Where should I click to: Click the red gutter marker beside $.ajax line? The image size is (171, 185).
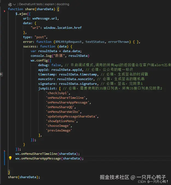pyautogui.click(x=5, y=11)
